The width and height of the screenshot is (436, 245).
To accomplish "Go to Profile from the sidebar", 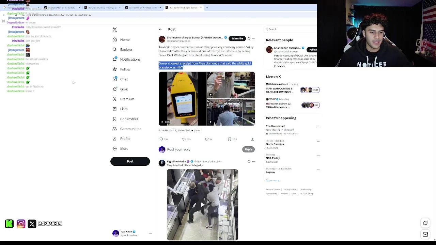I will point(122,138).
